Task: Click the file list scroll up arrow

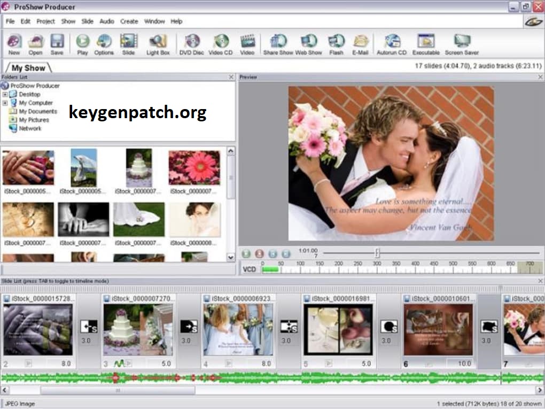Action: (x=230, y=151)
